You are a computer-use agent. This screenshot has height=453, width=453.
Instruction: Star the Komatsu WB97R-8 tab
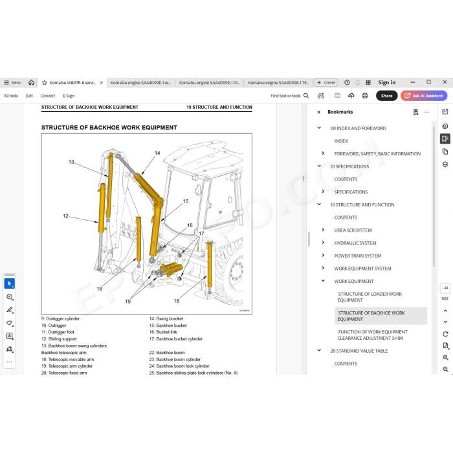(45, 83)
